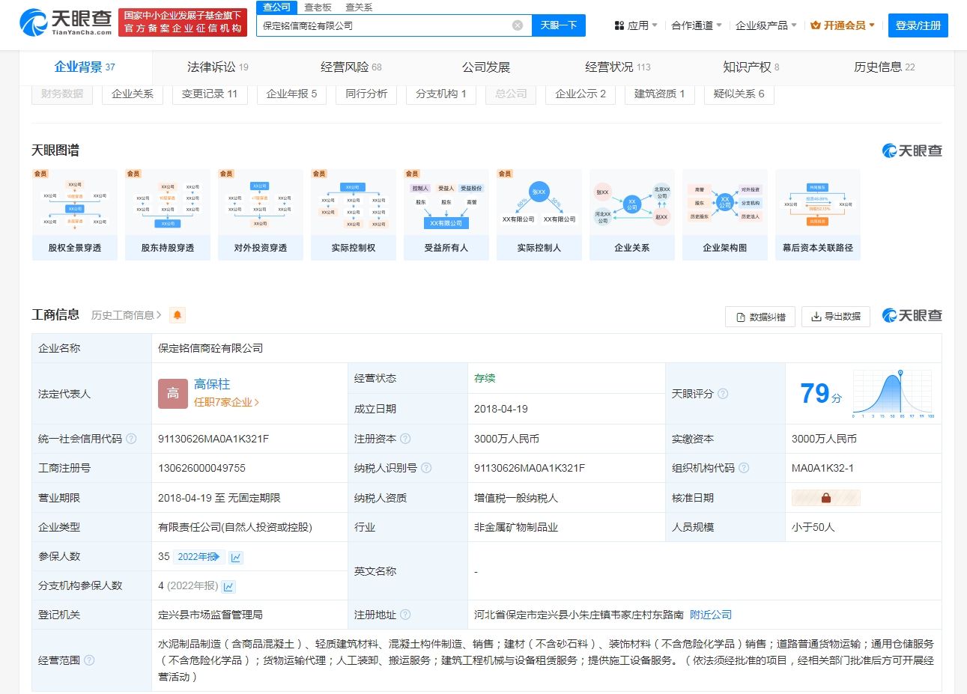Click the 导出数据 button

(x=836, y=317)
